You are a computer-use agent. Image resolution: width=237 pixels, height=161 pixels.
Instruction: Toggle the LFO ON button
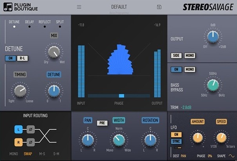176,135
